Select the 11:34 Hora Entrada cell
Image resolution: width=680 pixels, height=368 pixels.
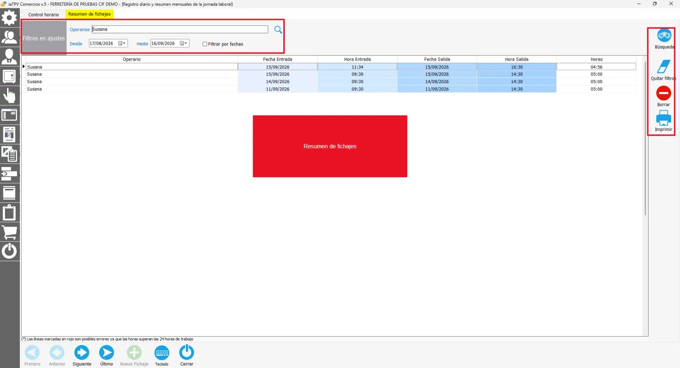click(x=357, y=67)
